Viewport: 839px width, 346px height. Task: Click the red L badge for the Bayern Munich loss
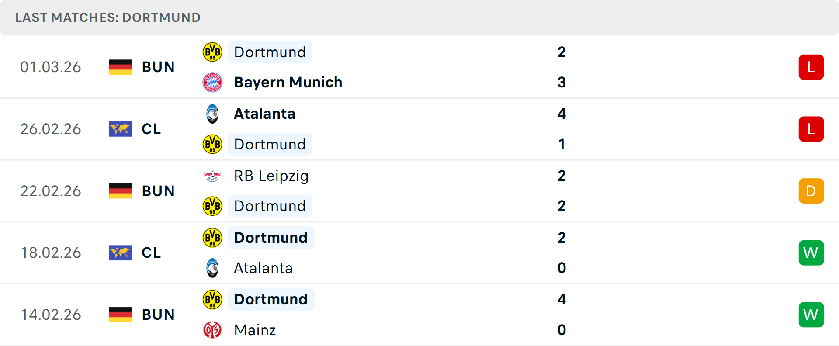[811, 67]
